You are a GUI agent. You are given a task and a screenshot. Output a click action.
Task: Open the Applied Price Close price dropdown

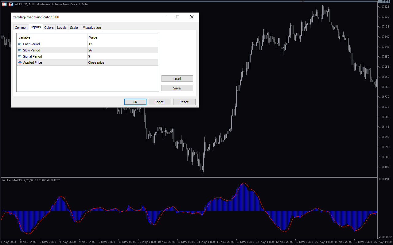point(123,62)
